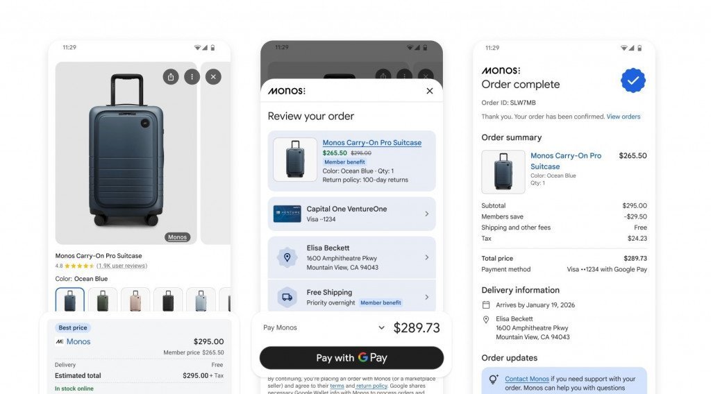Tap the Pay with G Pay button
This screenshot has height=394, width=711.
351,358
